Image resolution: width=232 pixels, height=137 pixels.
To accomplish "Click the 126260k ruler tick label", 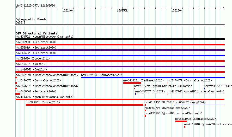I will point(177,10).
